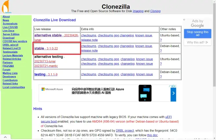
Task: Click the Imaging link in header
Action: pos(138,11)
